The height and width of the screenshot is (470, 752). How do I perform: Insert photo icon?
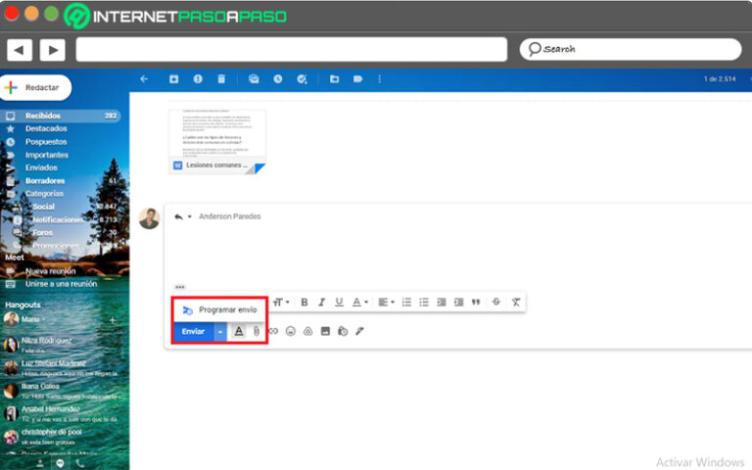[x=325, y=331]
